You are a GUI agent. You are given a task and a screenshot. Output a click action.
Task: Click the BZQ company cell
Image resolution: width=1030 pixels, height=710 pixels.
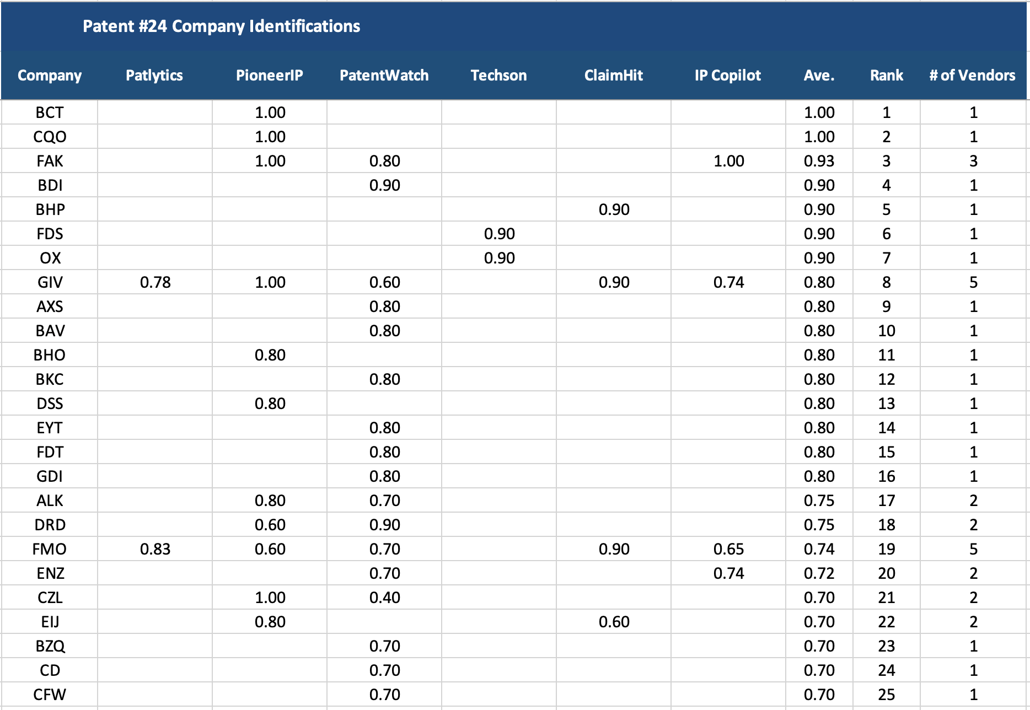(x=50, y=646)
